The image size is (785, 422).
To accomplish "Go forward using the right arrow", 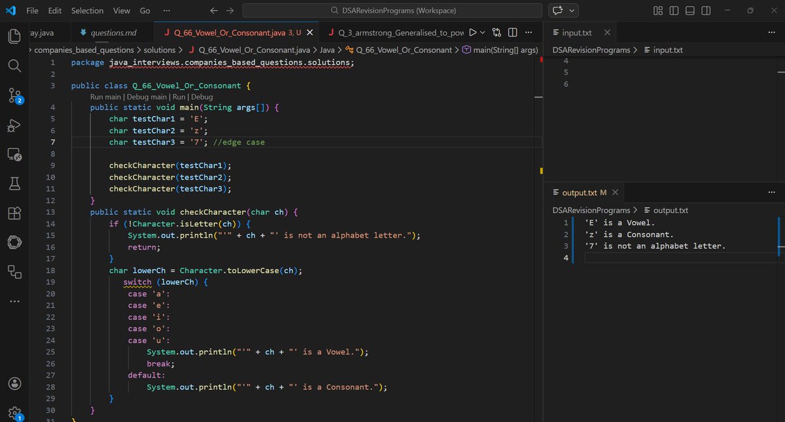I will pos(230,10).
